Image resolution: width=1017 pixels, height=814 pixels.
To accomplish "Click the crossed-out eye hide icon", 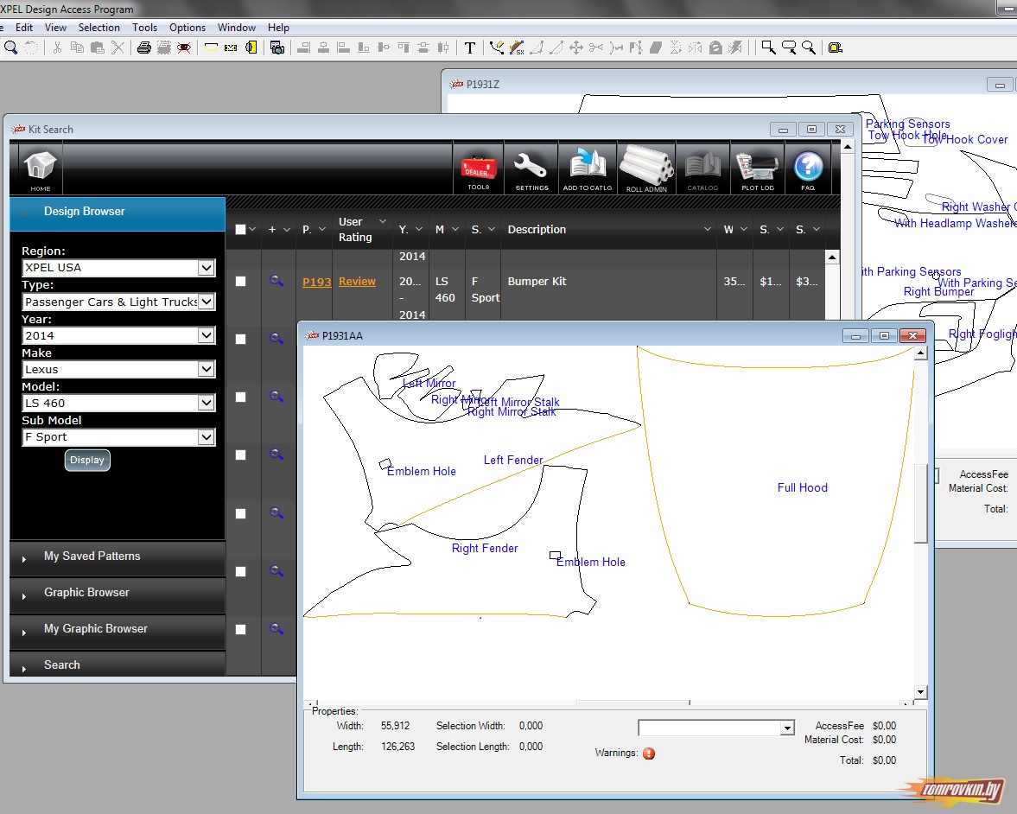I will pyautogui.click(x=184, y=48).
